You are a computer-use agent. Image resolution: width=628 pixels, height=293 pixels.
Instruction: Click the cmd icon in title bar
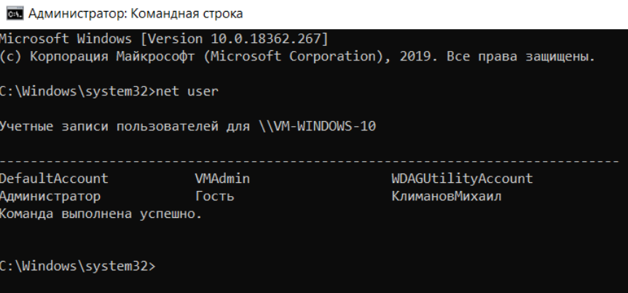click(15, 14)
